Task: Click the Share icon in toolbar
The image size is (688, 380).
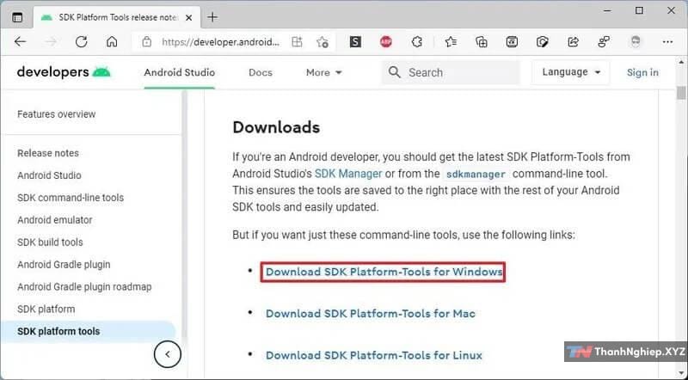Action: 573,41
